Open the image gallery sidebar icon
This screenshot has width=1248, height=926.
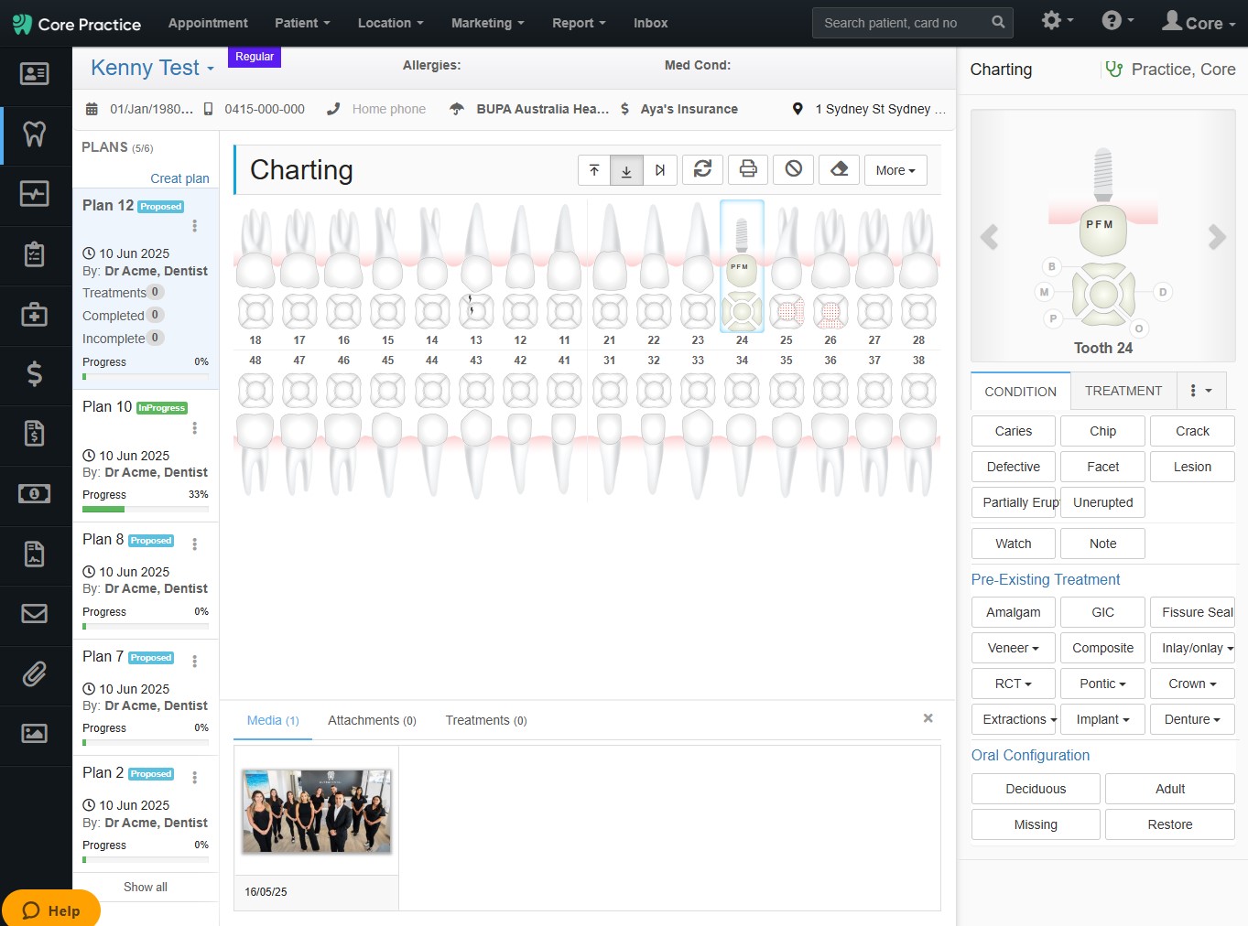(x=35, y=733)
